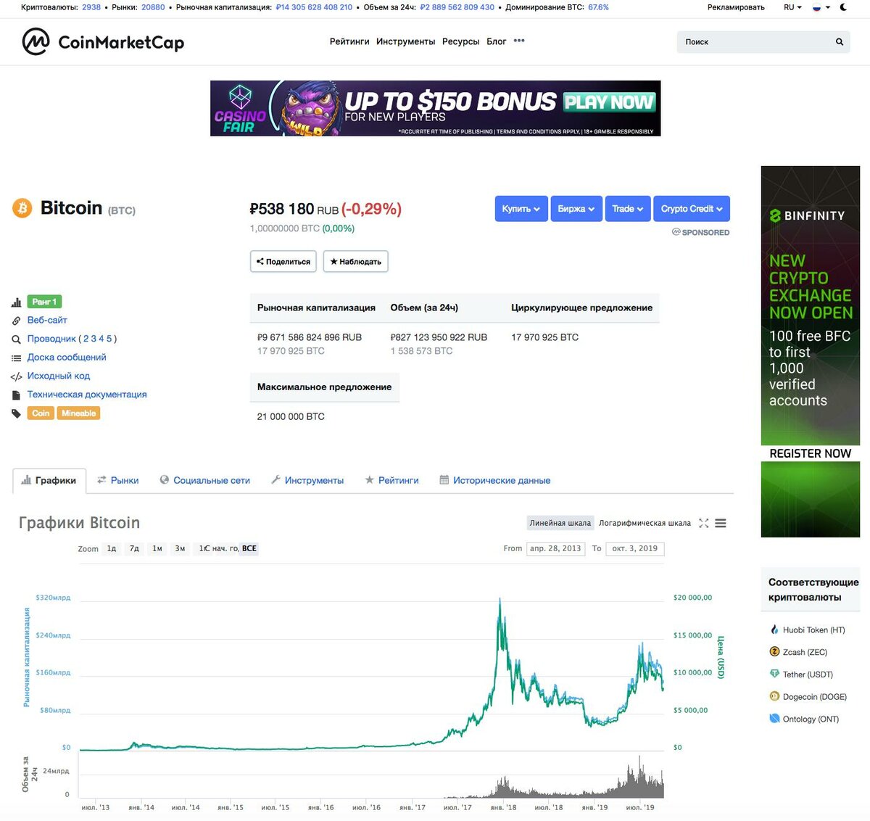
Task: Switch to the Рейтинги tab below stats
Action: (392, 480)
